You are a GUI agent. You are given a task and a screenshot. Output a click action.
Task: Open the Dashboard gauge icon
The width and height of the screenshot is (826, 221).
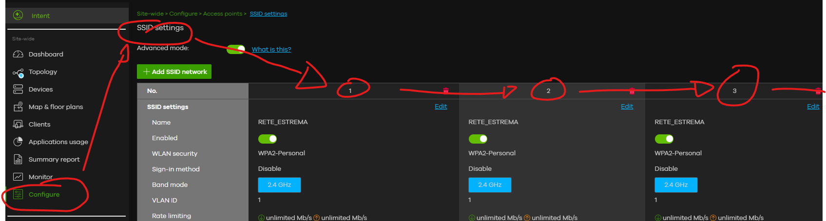coord(18,54)
